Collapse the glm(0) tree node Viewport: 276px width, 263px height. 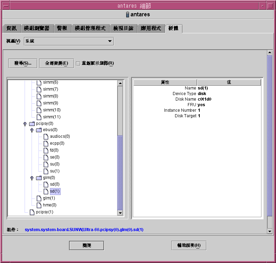32,178
